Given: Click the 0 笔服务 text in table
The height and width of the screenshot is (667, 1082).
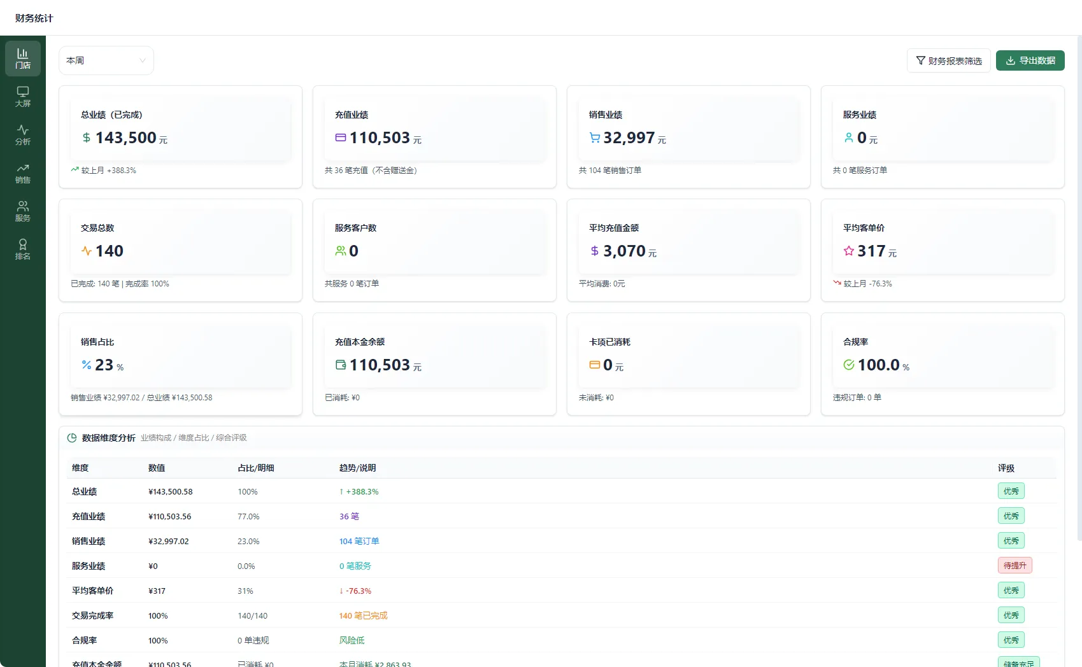Looking at the screenshot, I should pyautogui.click(x=355, y=566).
